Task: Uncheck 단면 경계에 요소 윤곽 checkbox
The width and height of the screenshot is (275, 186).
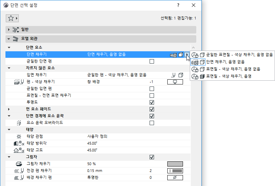Action: tap(152, 116)
